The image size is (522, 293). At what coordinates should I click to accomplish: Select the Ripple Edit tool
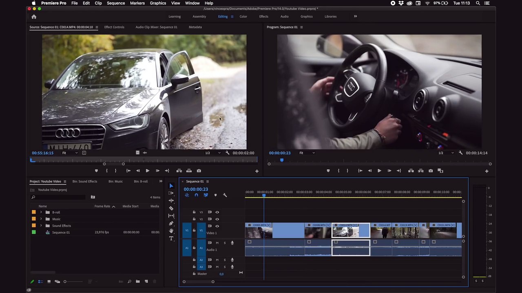coord(171,201)
